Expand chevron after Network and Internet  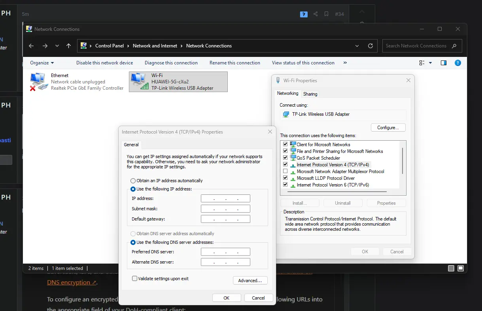tap(182, 46)
